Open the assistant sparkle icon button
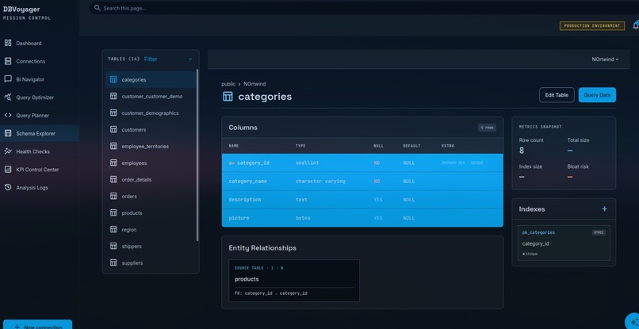 point(633,321)
